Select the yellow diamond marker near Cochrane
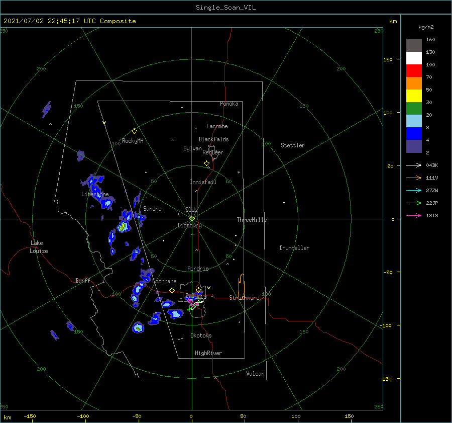Screen dimensions: 452x423 (x=172, y=291)
